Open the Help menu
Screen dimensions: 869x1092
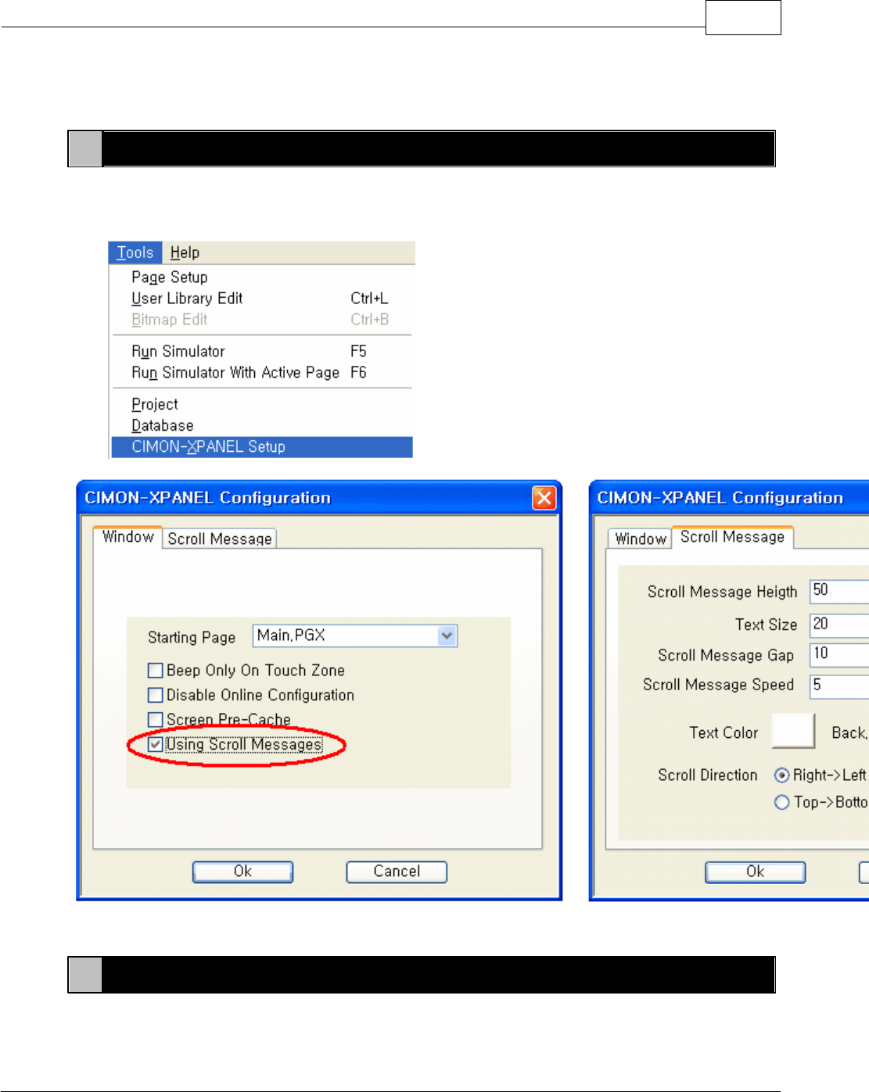click(x=185, y=252)
